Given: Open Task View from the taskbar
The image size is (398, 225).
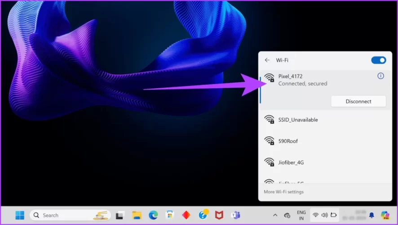Looking at the screenshot, I should [120, 216].
